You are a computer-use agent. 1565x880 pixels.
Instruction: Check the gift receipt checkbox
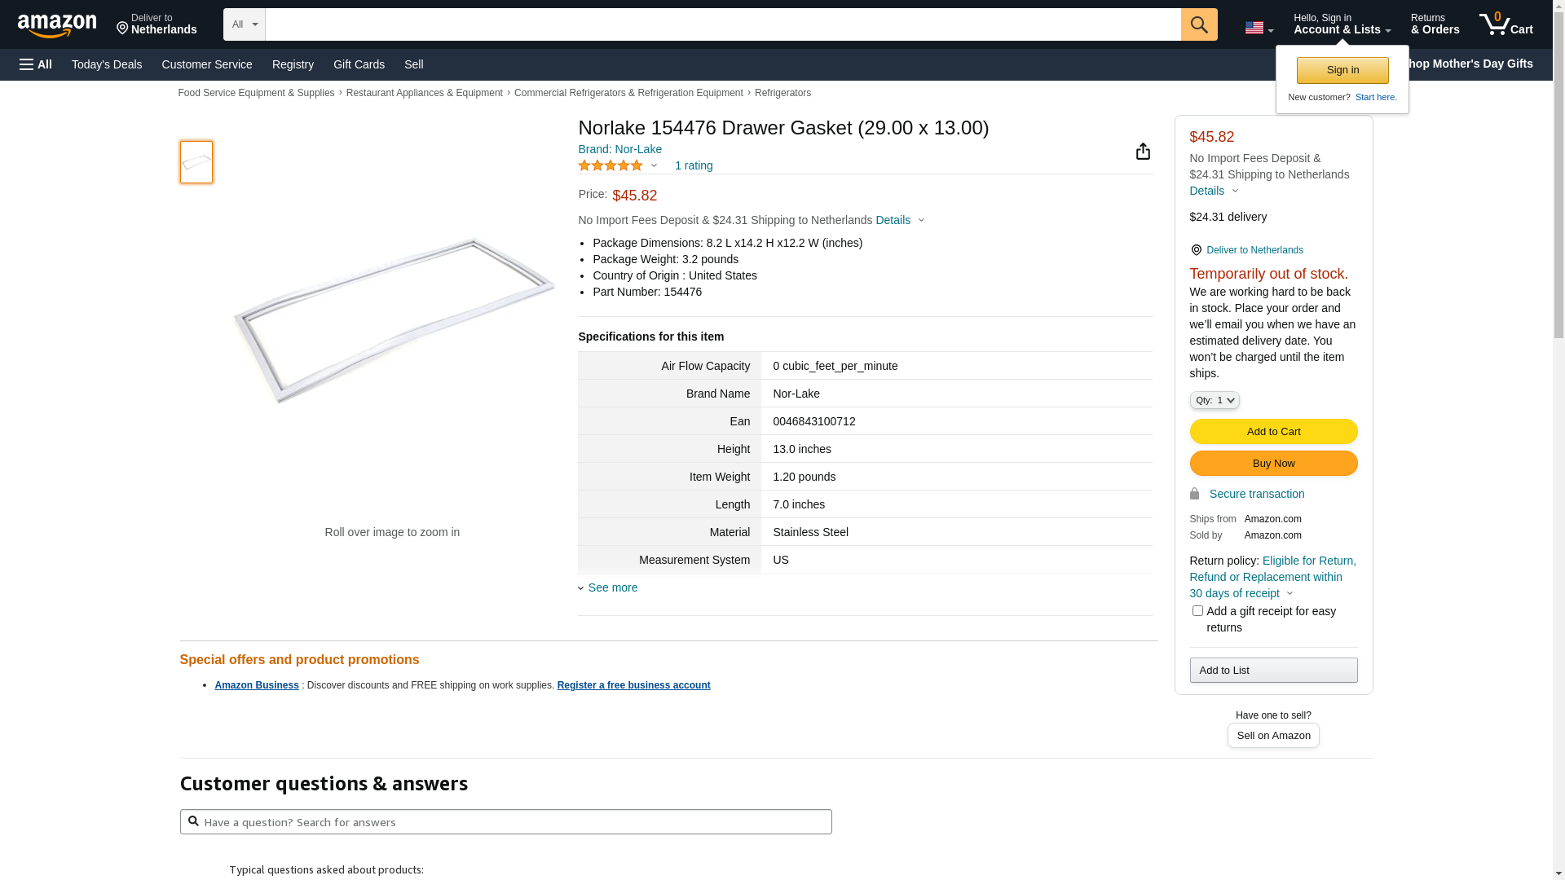point(1197,611)
